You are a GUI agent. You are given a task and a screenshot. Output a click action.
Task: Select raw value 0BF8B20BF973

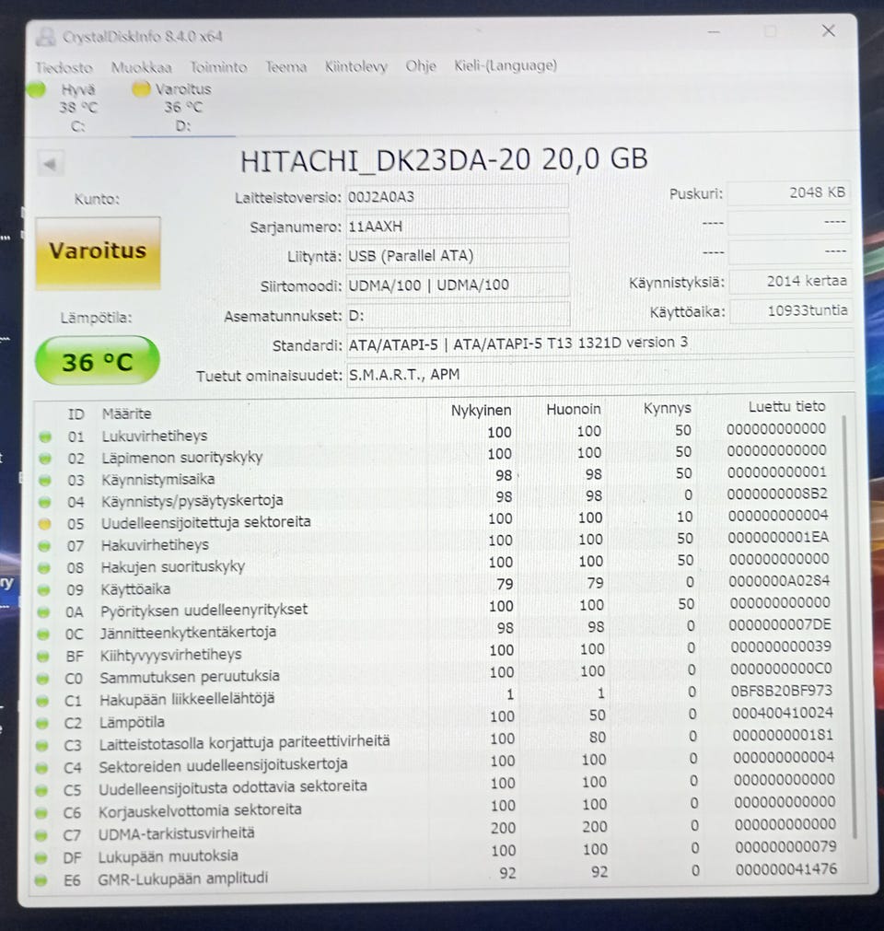(781, 691)
